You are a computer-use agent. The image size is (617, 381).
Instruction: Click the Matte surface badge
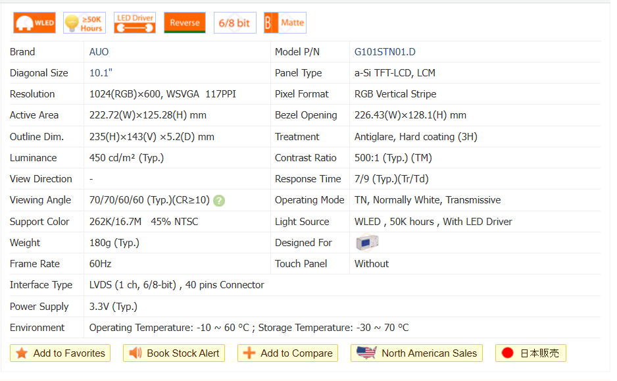tap(285, 23)
